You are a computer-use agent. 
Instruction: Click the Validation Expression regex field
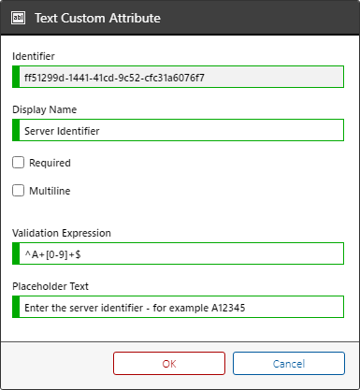(178, 253)
